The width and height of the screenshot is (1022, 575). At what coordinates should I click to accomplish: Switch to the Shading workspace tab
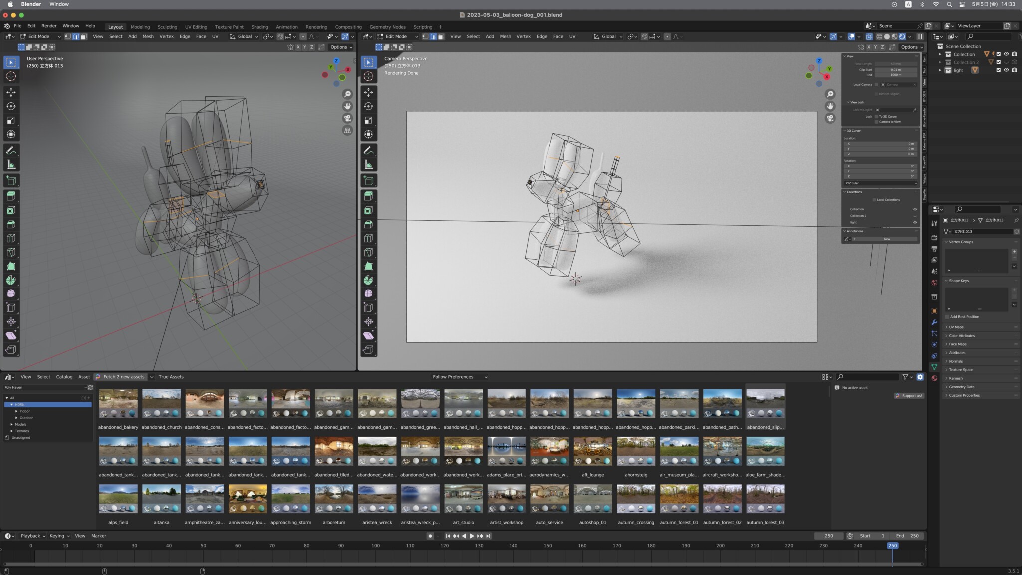259,27
